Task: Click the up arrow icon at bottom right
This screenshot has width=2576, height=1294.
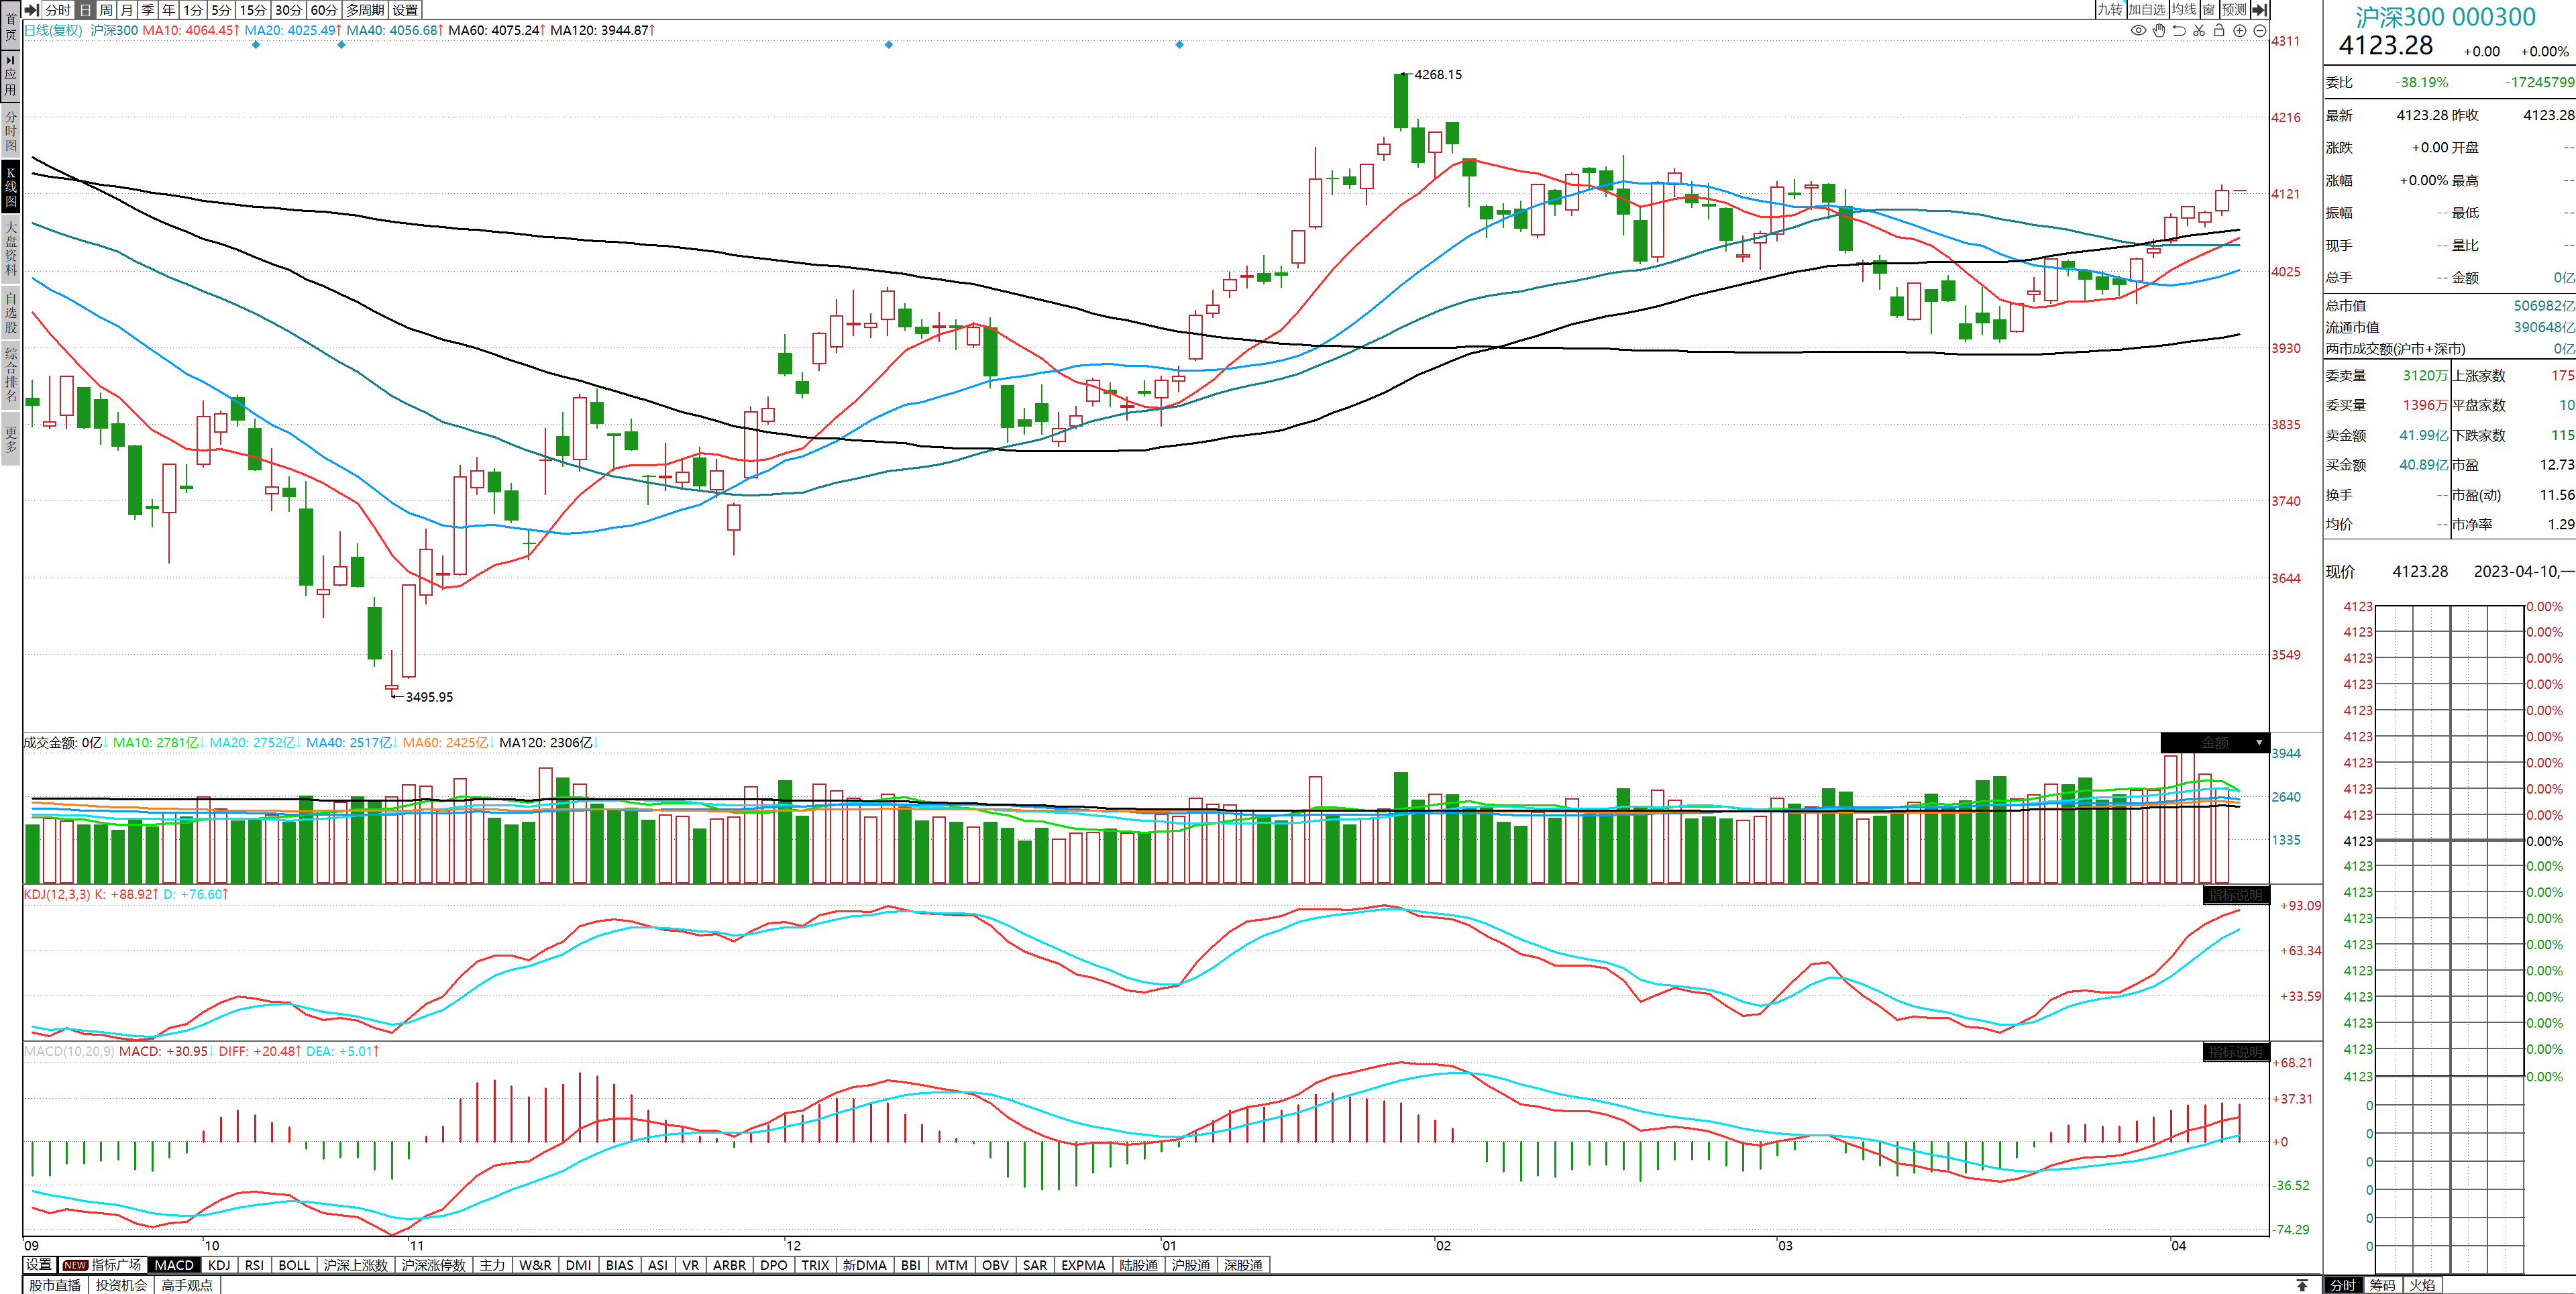Action: point(2302,1285)
